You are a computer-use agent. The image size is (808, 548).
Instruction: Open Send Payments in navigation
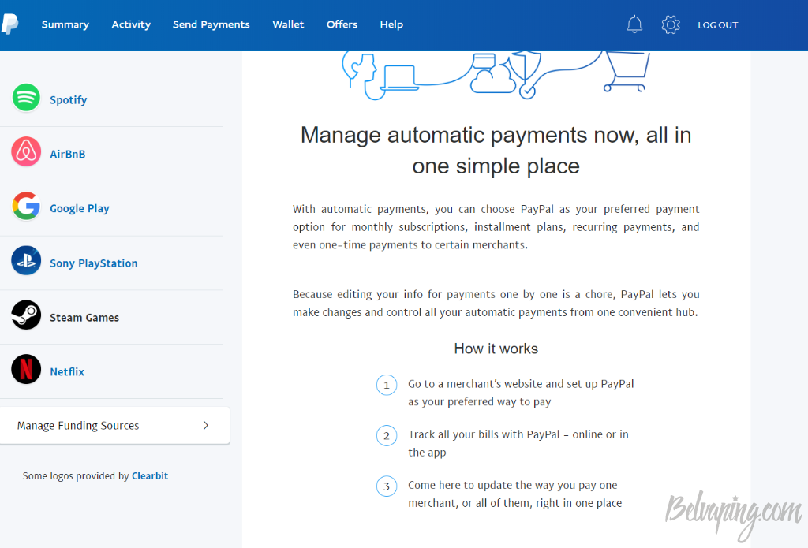(x=211, y=24)
